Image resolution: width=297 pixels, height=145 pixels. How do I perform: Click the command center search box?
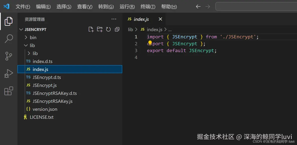[256, 6]
